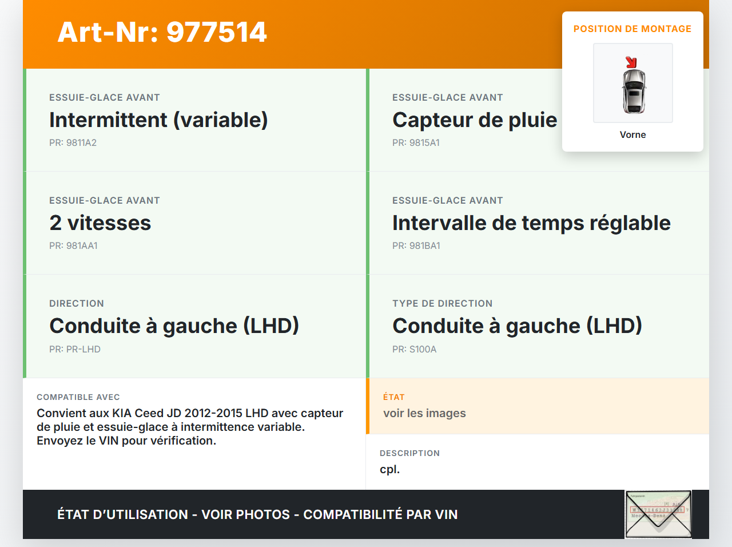Open the vehicle registration thumbnail image
This screenshot has width=732, height=547.
658,514
